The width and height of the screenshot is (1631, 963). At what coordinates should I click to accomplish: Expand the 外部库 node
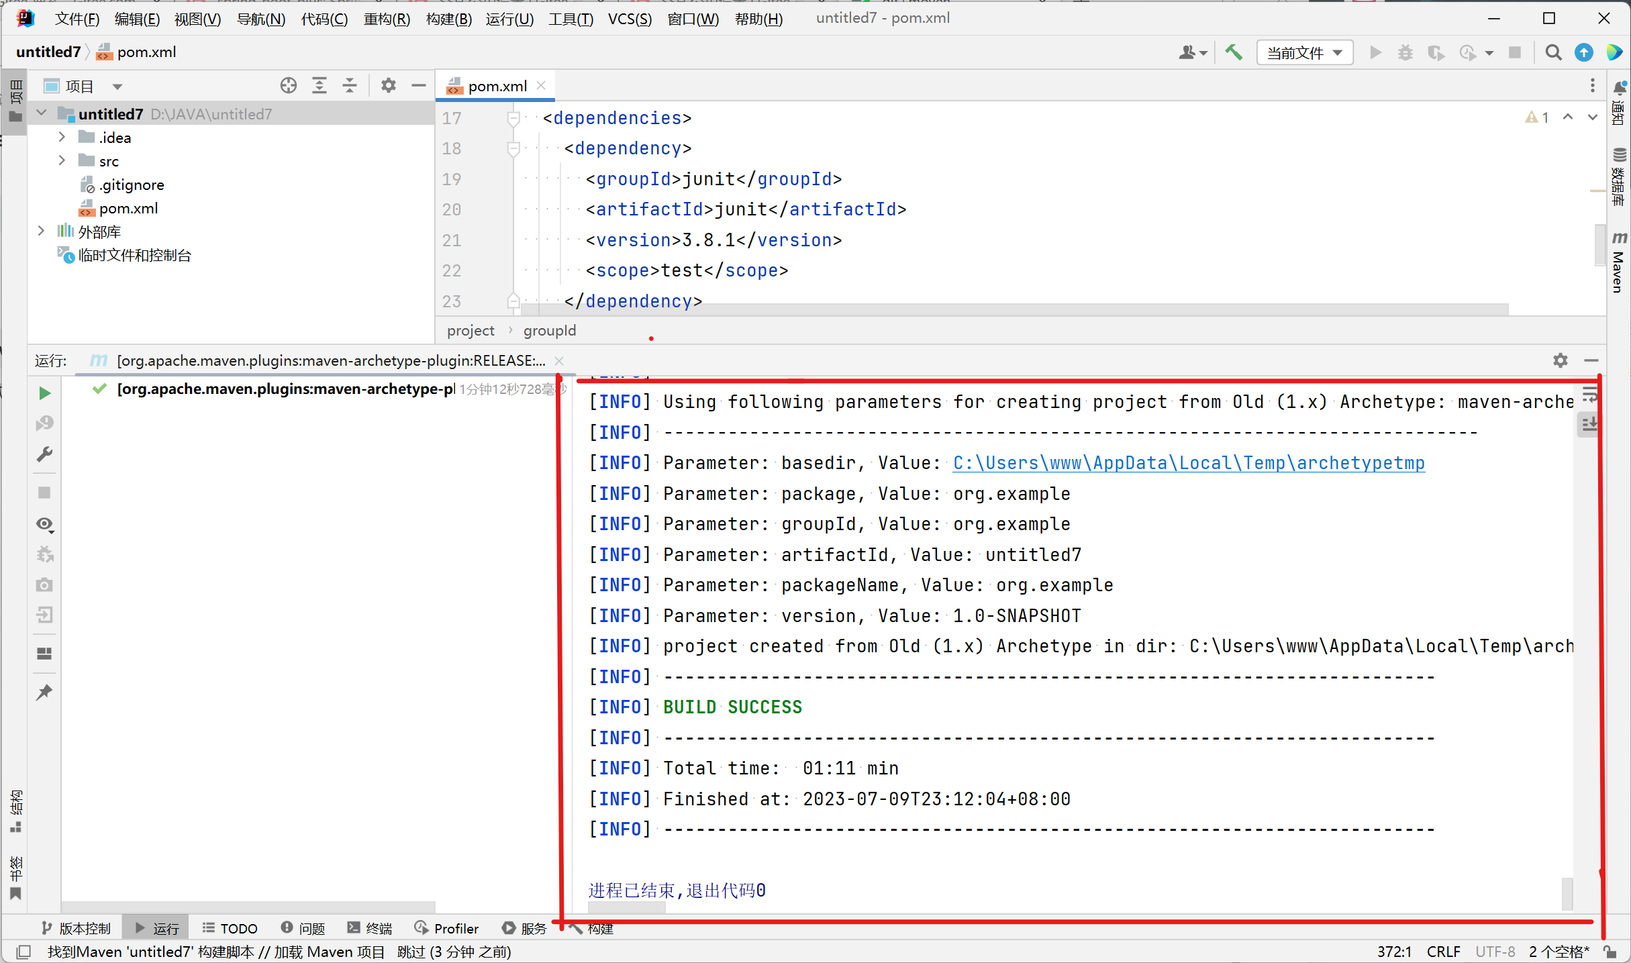[41, 232]
